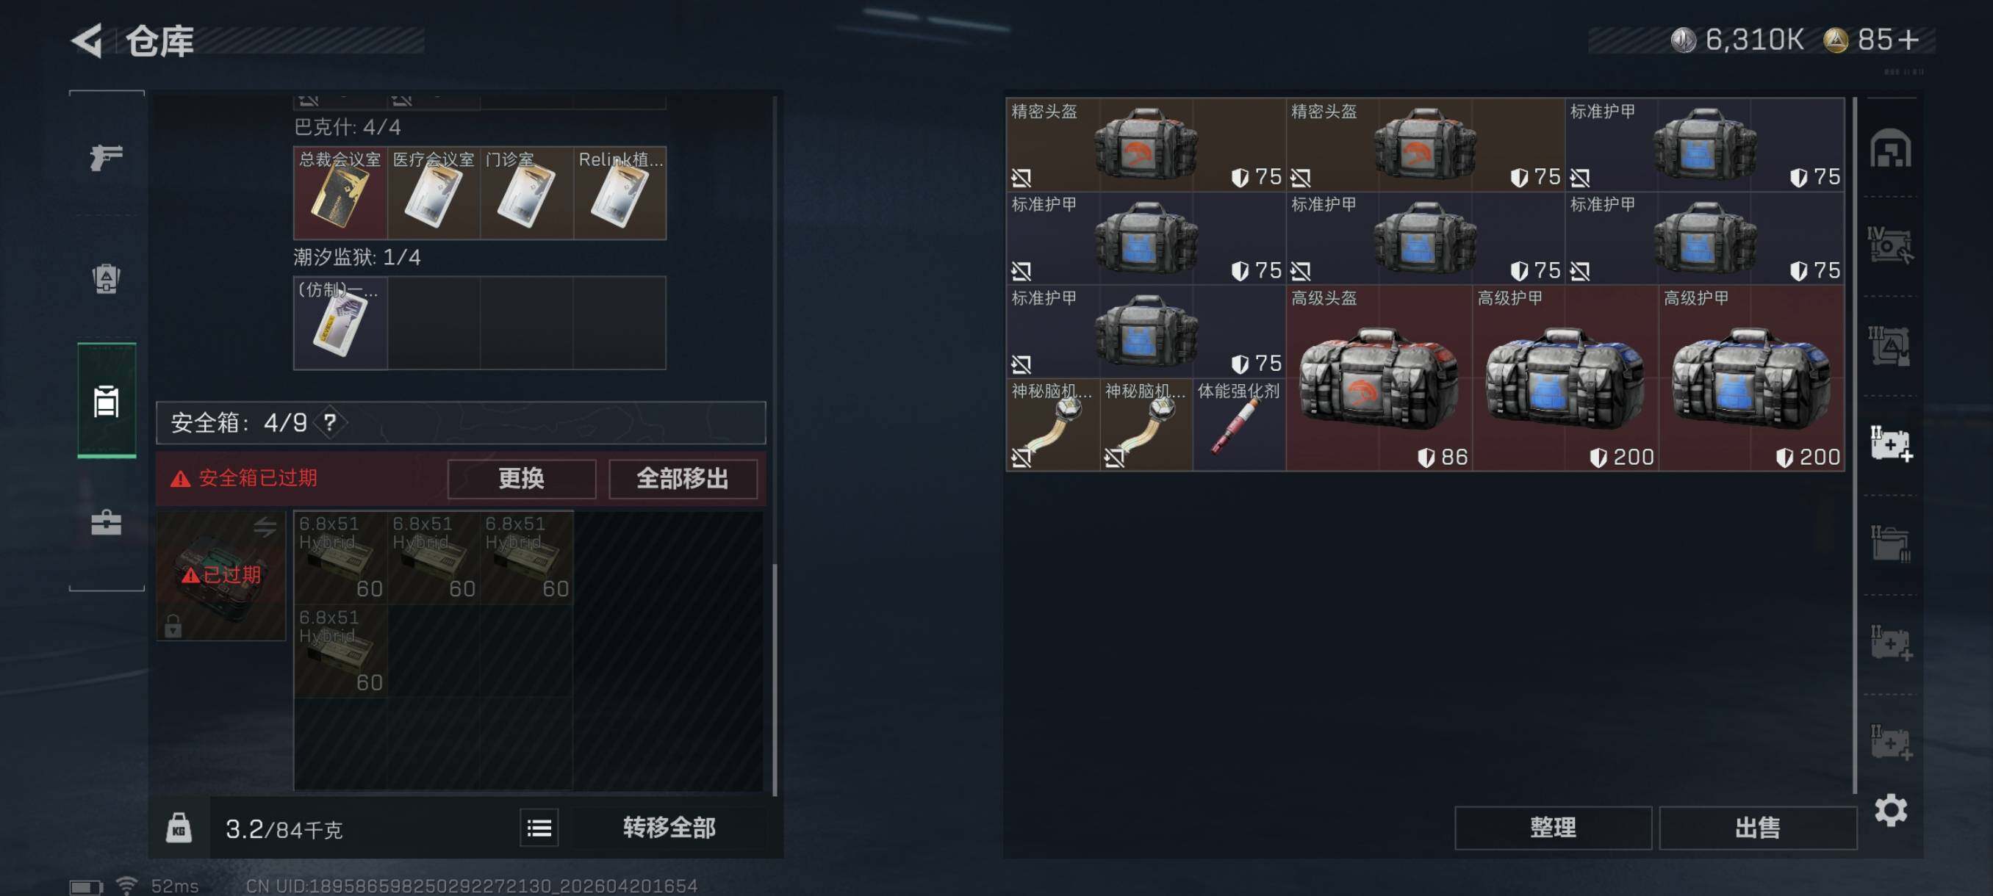Select the toolbox briefcase sidebar icon

tap(106, 523)
